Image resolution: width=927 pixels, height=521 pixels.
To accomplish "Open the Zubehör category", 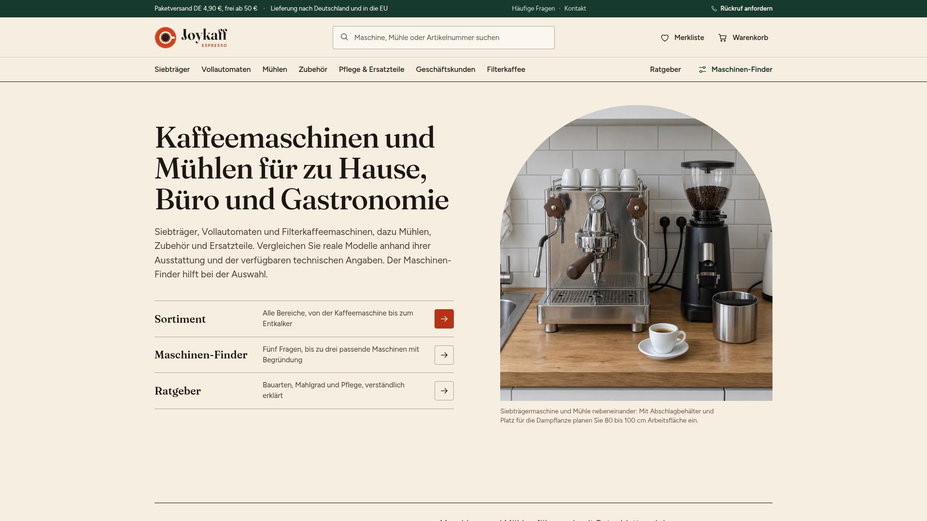I will point(313,69).
